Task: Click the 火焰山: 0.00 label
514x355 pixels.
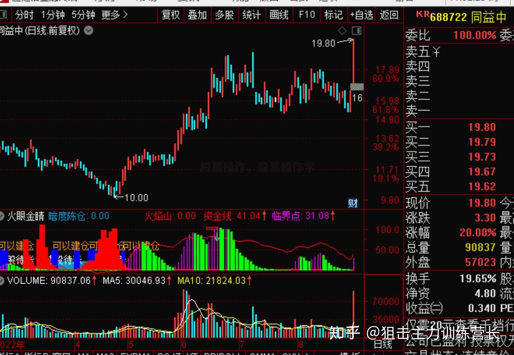Action: click(170, 216)
